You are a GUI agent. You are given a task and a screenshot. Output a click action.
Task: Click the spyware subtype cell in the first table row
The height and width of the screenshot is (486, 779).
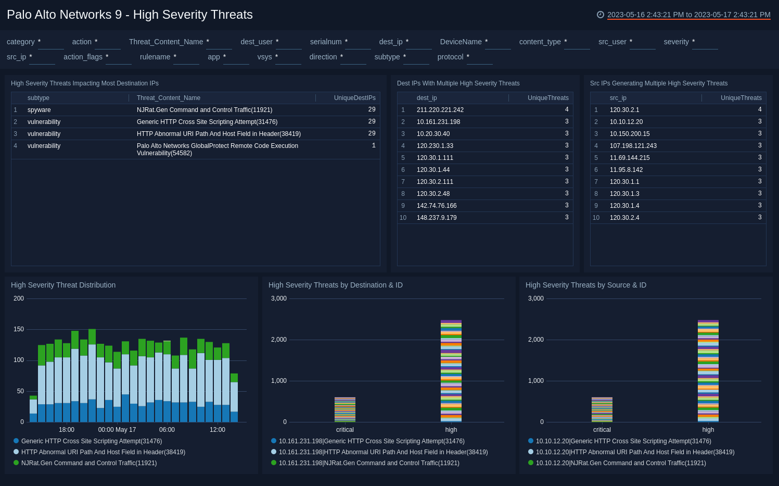pos(40,110)
